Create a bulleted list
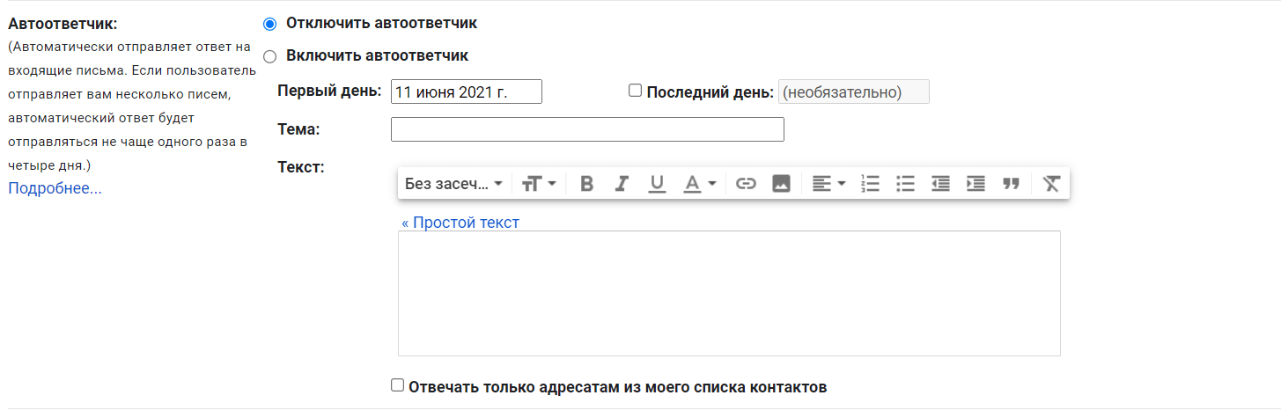1281x410 pixels. pos(905,184)
